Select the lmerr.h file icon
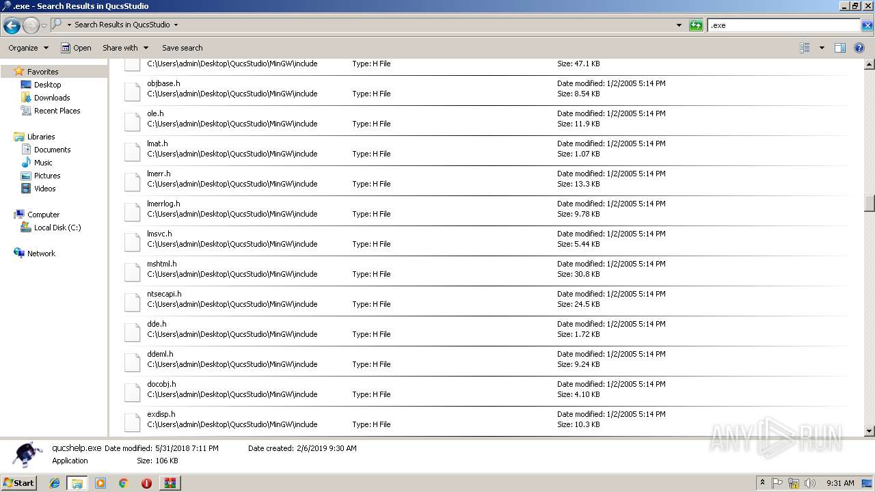 click(x=133, y=181)
